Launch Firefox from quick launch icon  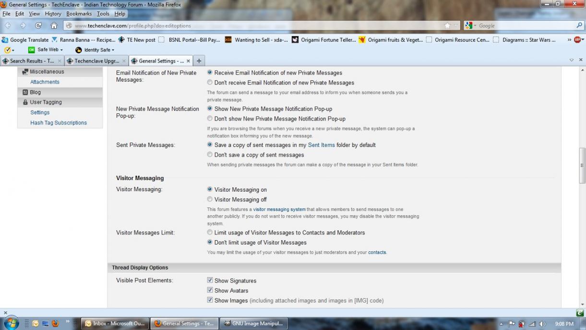tap(55, 323)
